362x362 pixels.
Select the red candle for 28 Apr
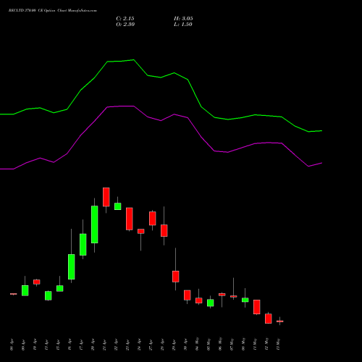pos(164,231)
